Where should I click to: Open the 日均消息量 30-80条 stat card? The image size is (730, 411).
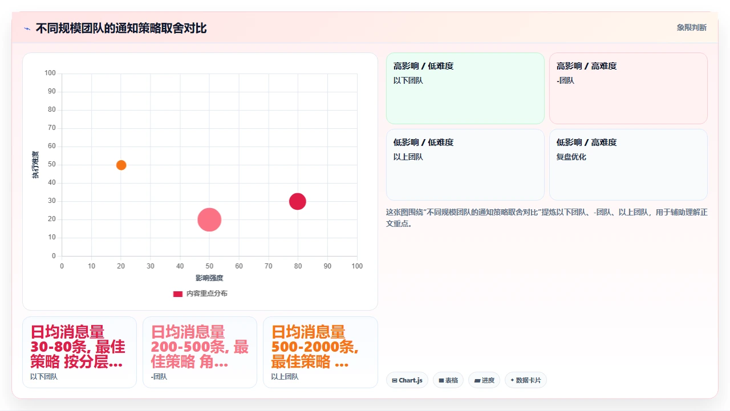click(79, 352)
